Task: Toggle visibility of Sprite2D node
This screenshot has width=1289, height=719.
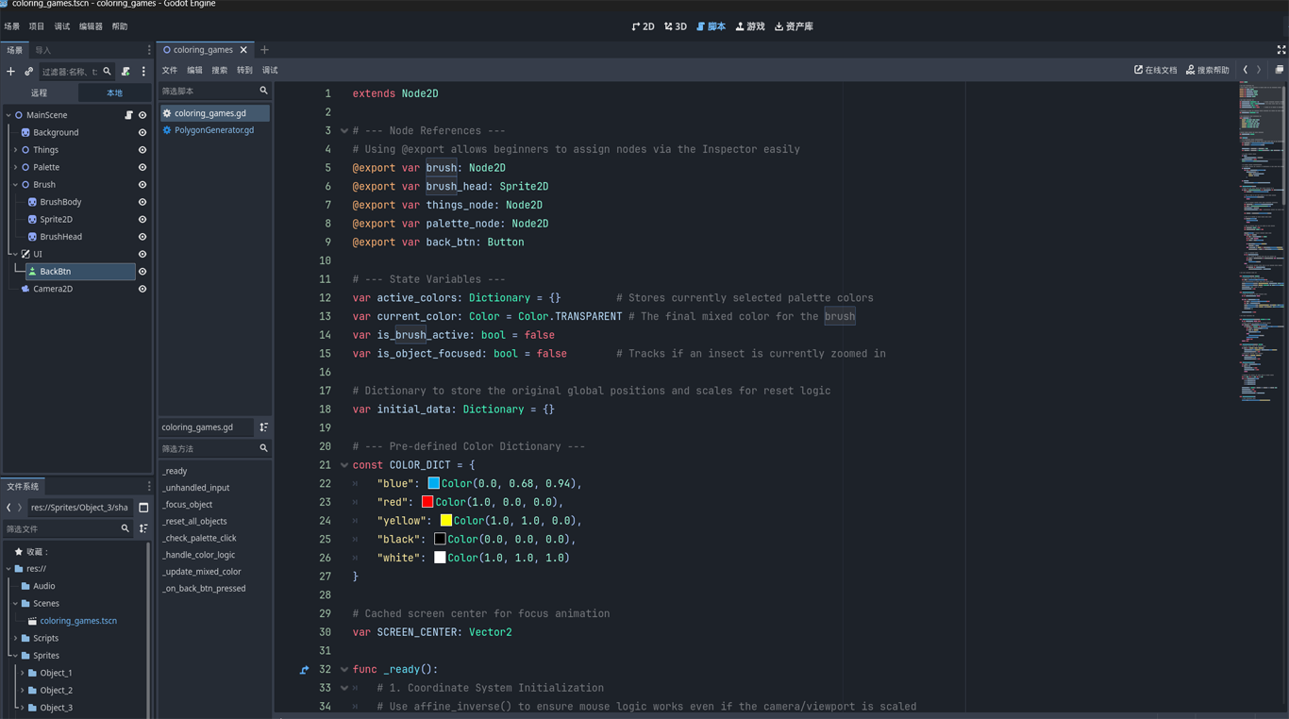Action: [142, 220]
